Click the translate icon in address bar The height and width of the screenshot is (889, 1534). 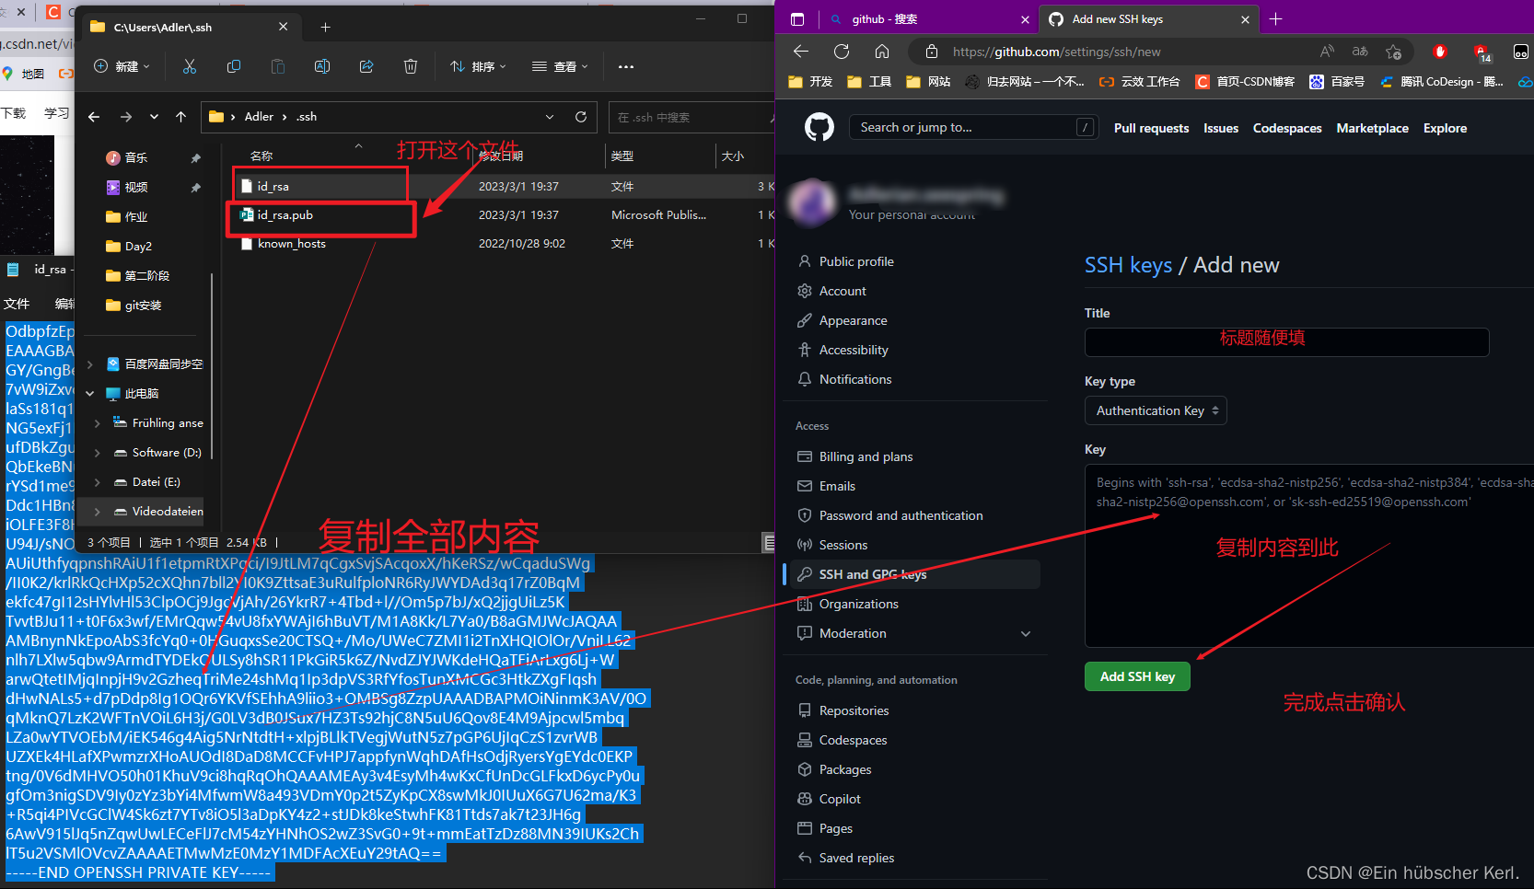tap(1360, 52)
